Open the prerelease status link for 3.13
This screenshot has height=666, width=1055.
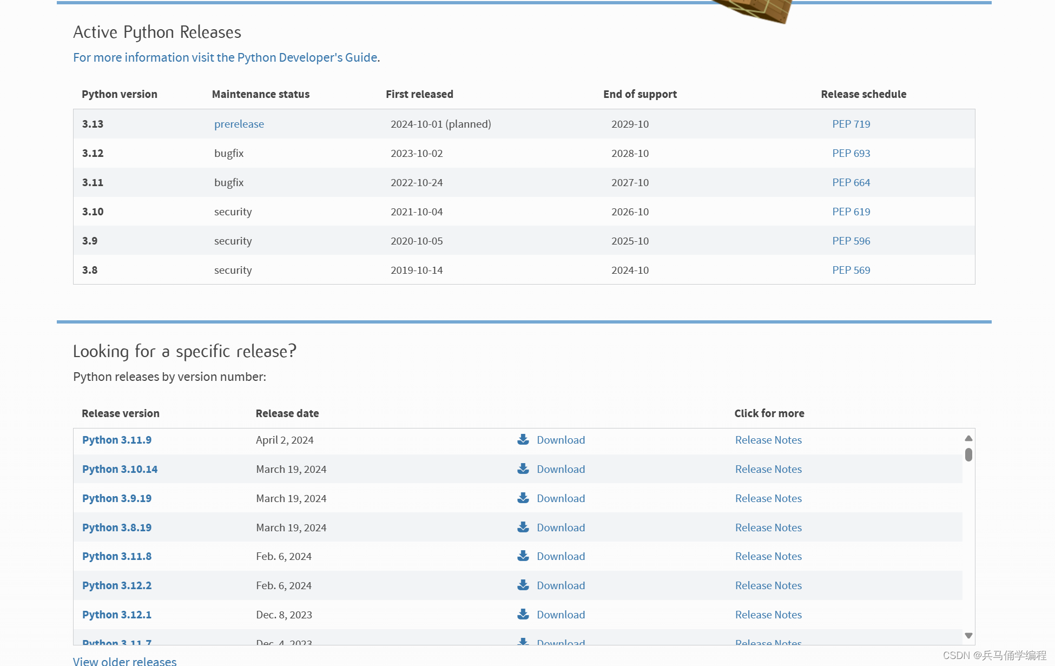239,124
